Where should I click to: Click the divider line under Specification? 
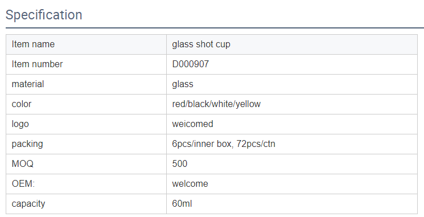pos(215,27)
